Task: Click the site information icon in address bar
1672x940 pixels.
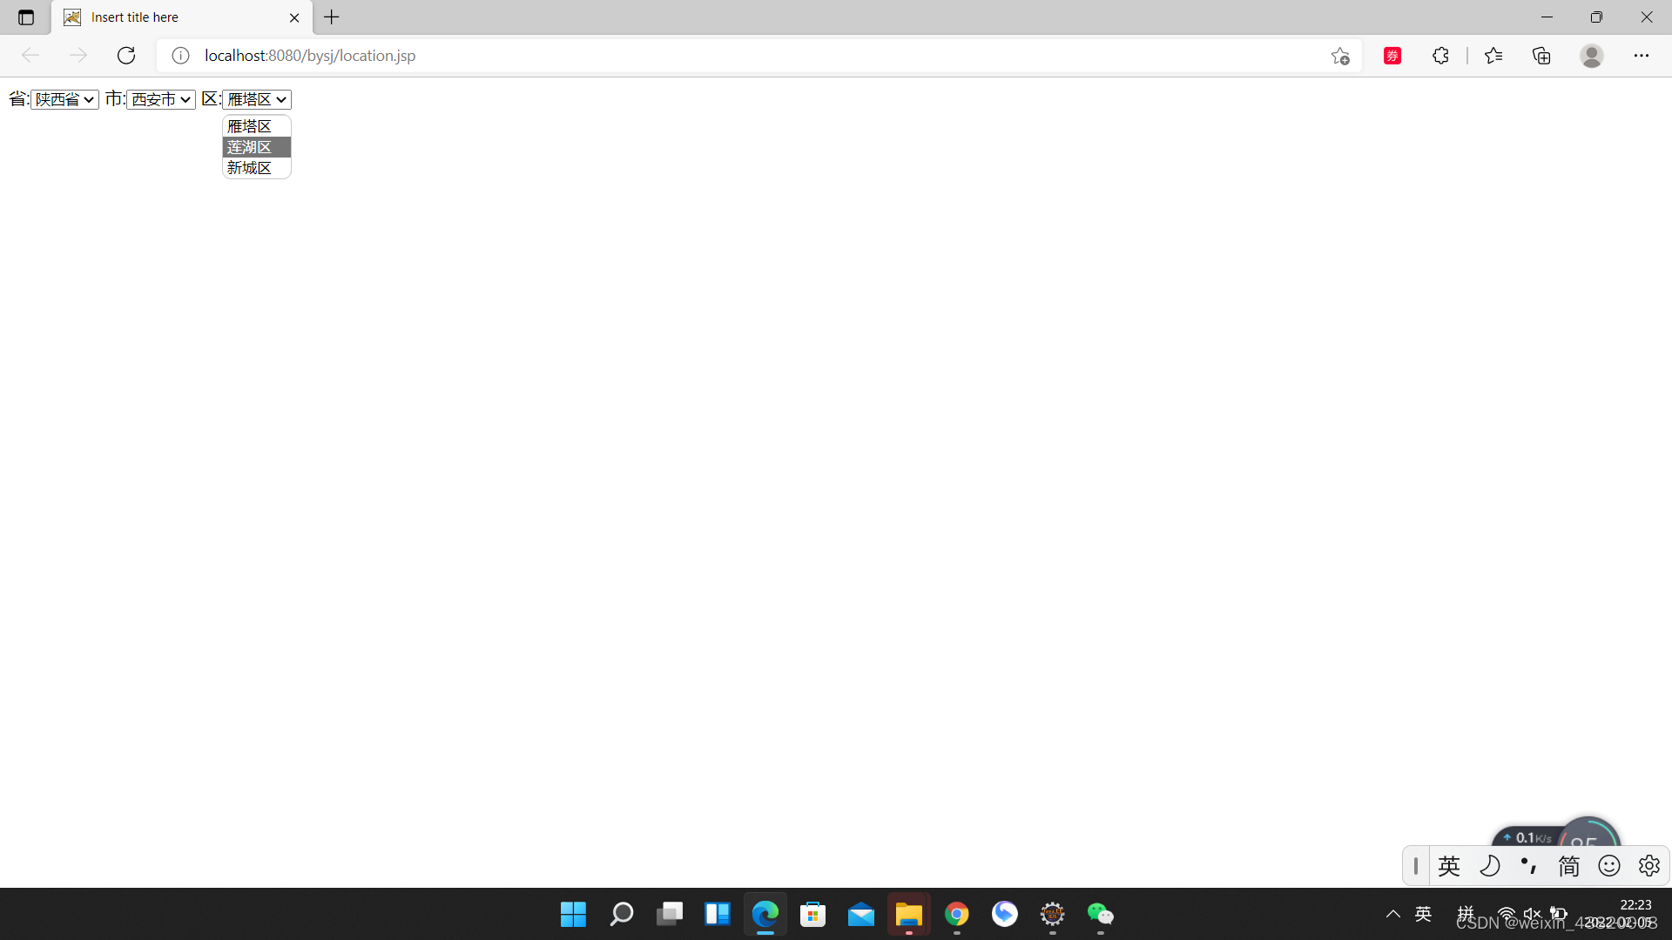Action: click(180, 56)
